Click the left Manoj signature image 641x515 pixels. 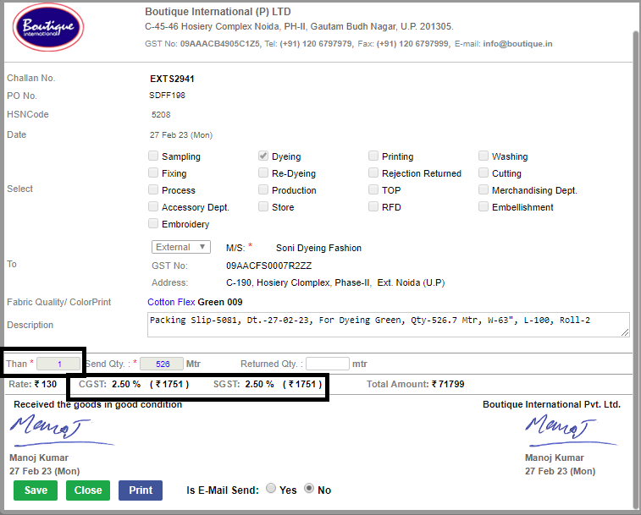61,430
